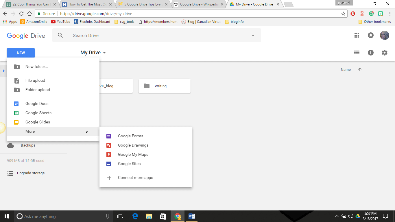
Task: Click the Google My Maps pin icon
Action: click(x=109, y=154)
